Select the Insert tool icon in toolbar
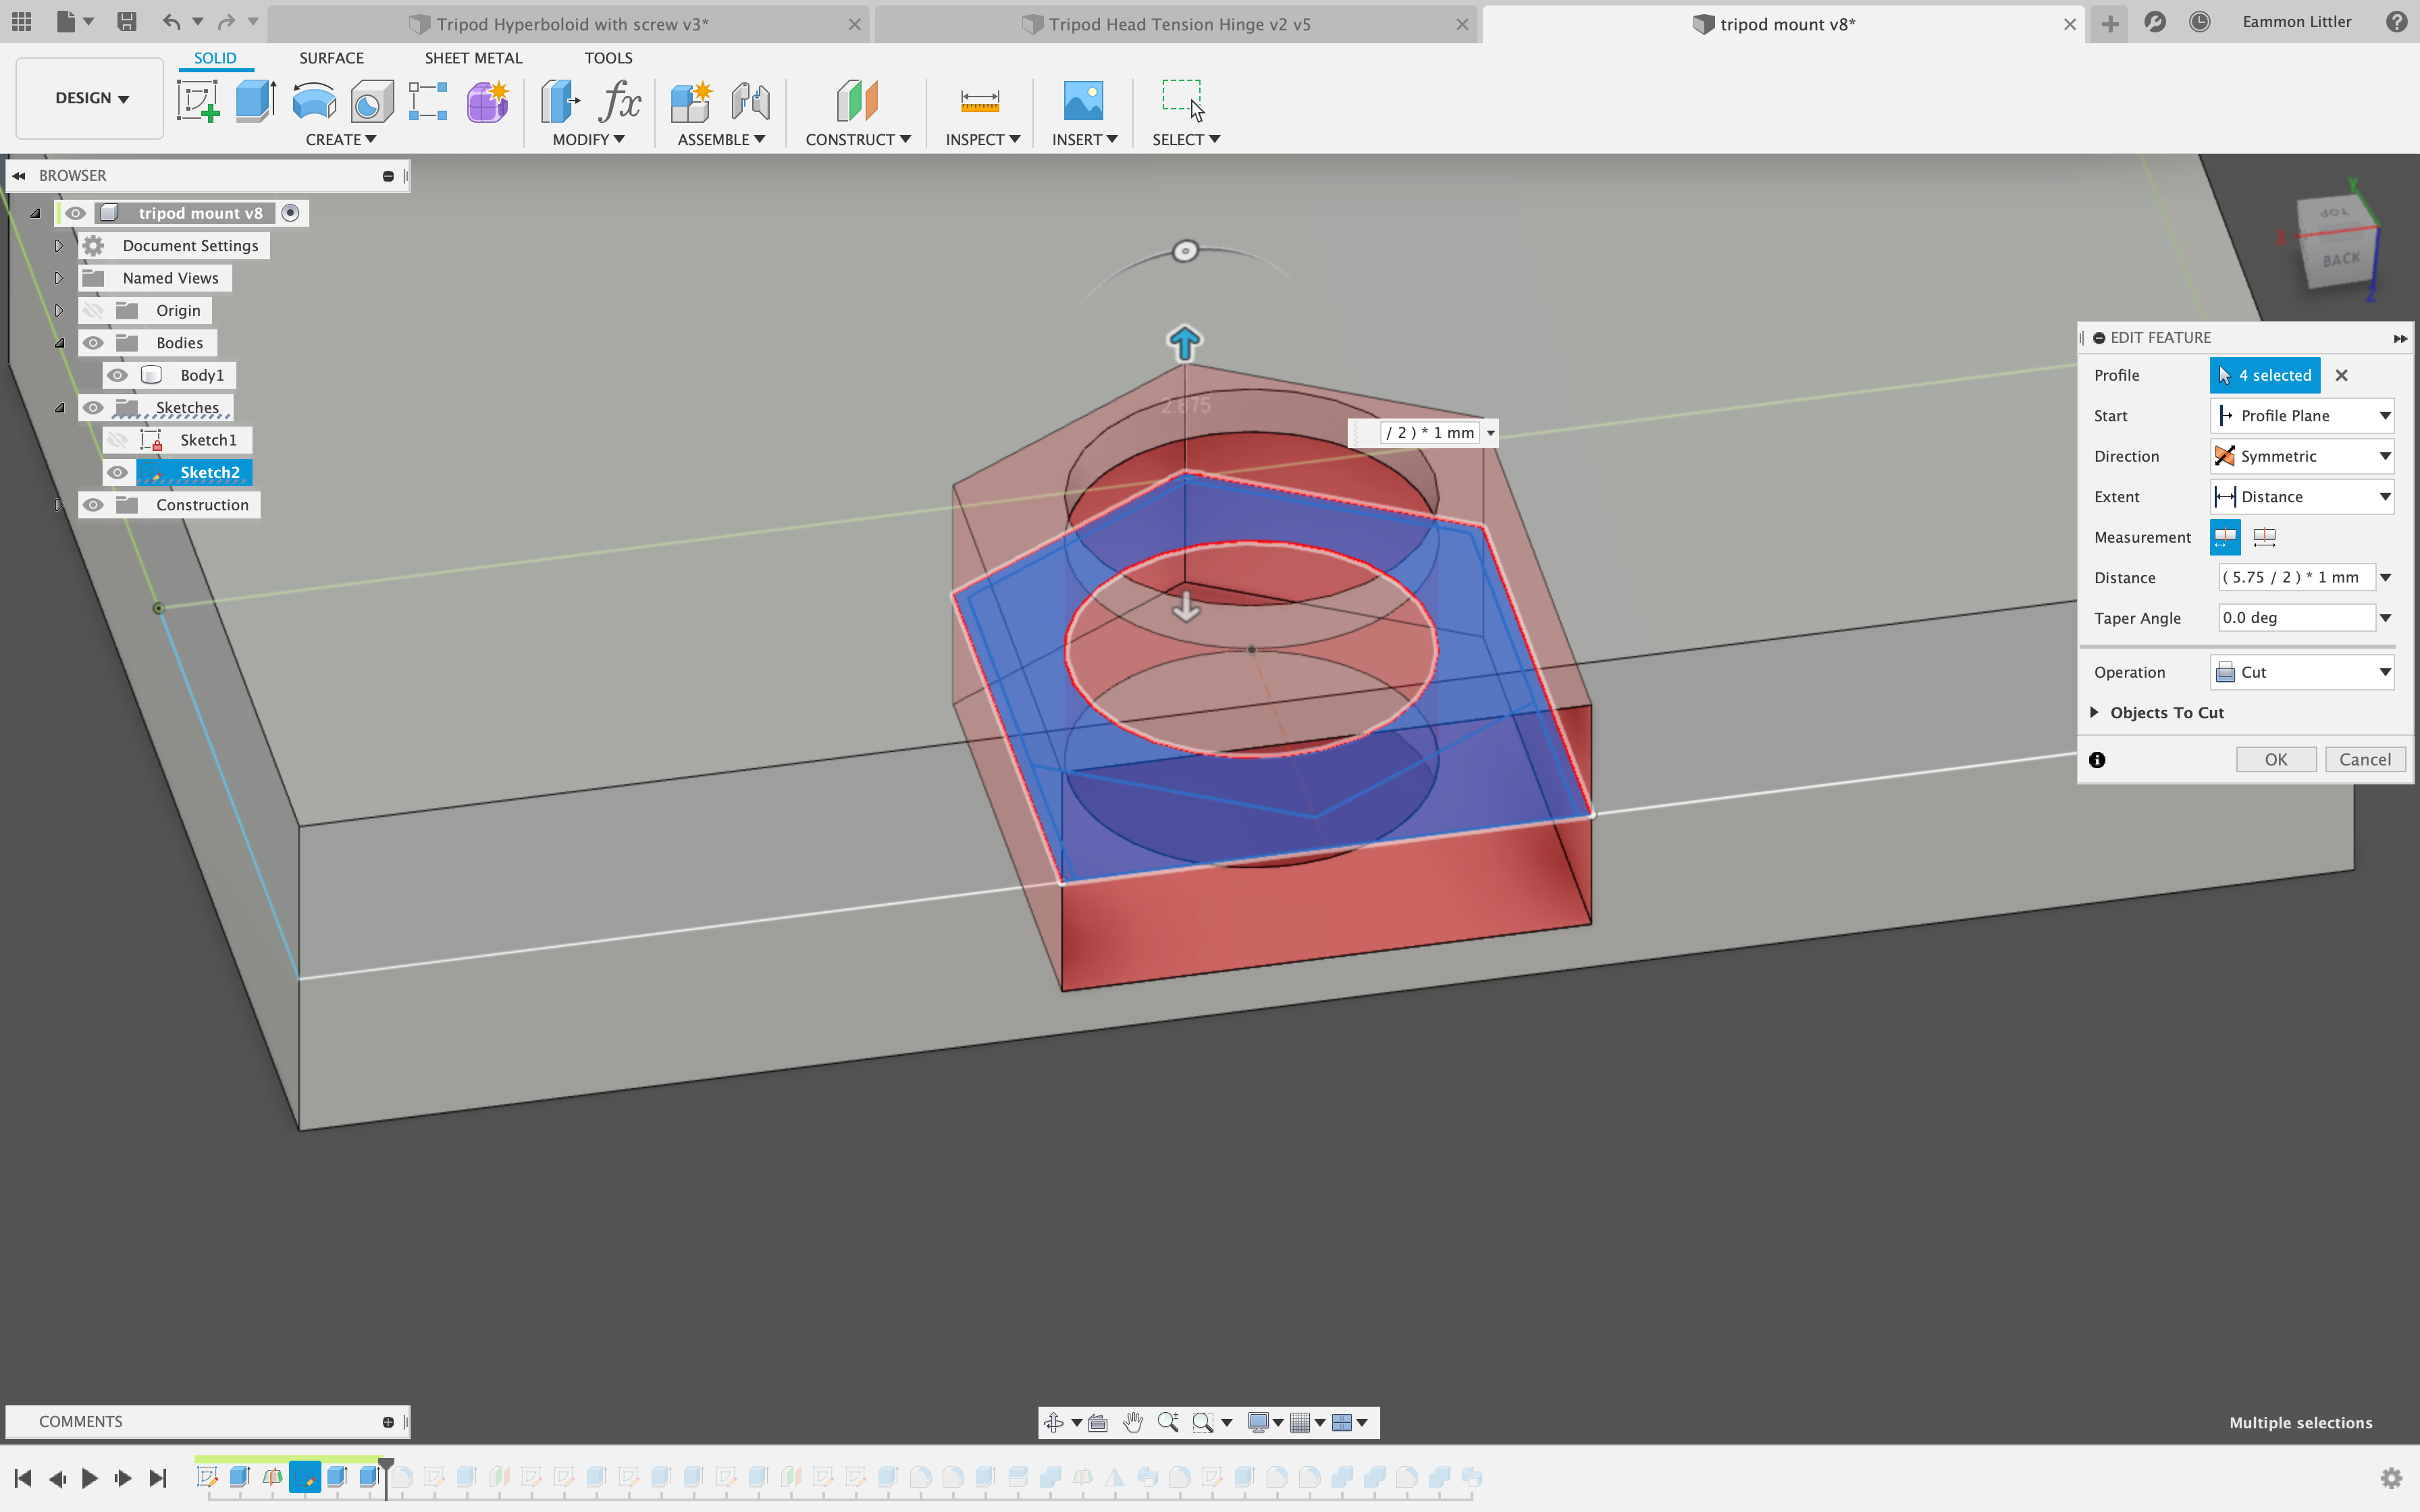 [1082, 99]
